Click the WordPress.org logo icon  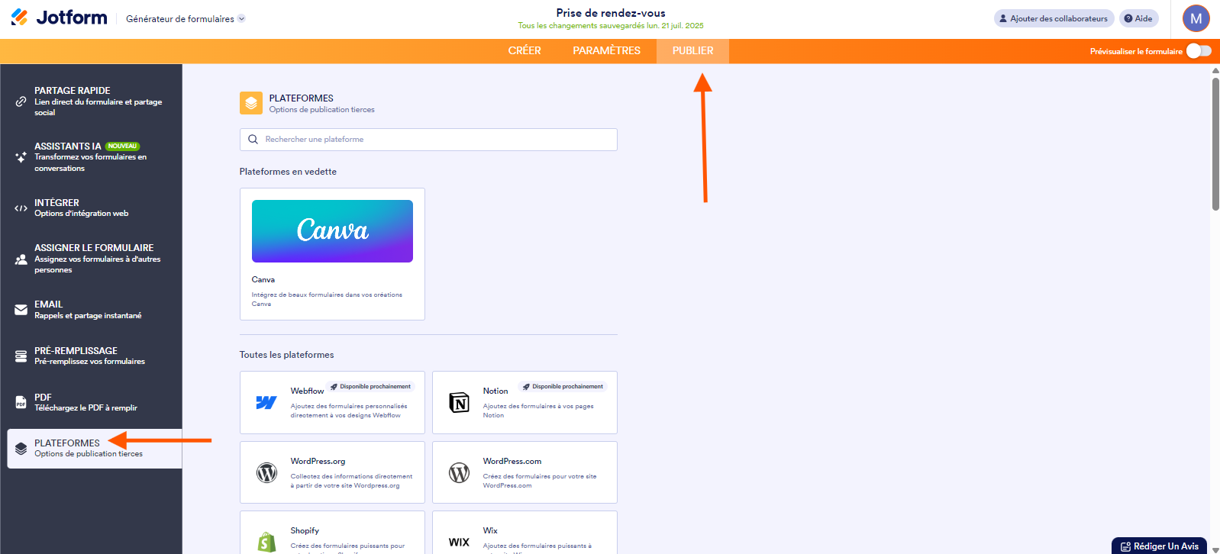point(266,473)
